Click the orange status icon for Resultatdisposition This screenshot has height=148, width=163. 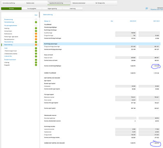point(36,39)
